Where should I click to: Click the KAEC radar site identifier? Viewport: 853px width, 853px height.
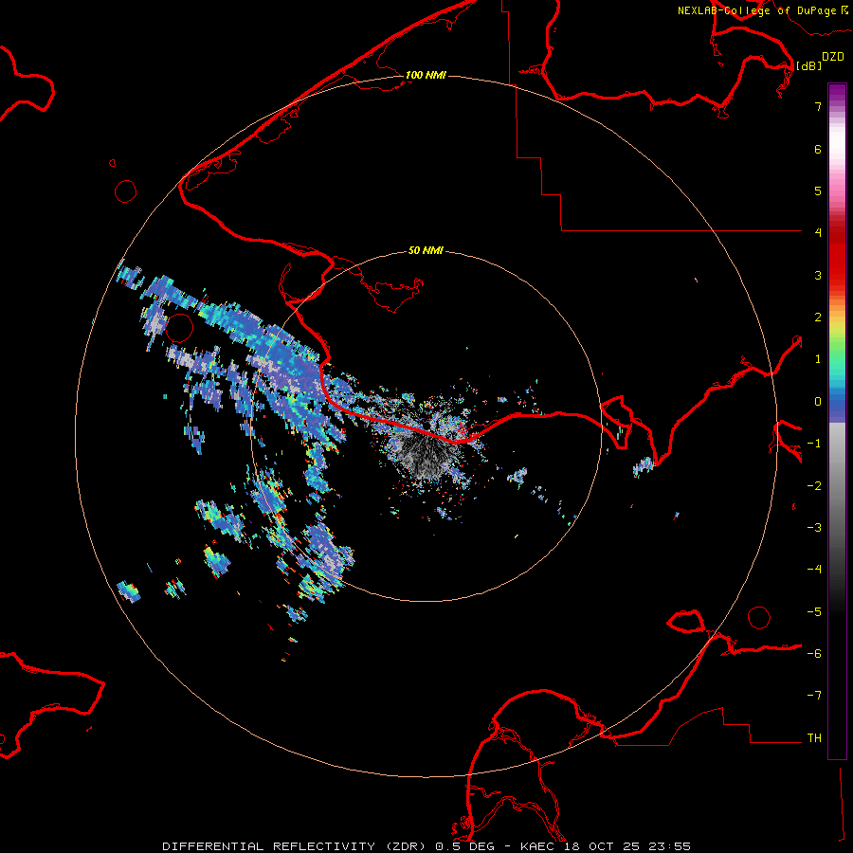pos(537,846)
